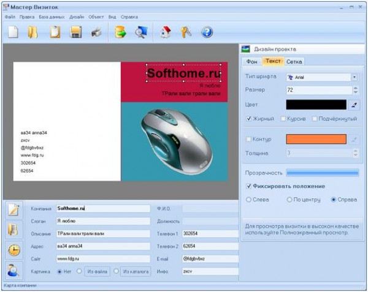Enable the Курсив italic checkbox
This screenshot has height=292, width=368.
pos(283,119)
